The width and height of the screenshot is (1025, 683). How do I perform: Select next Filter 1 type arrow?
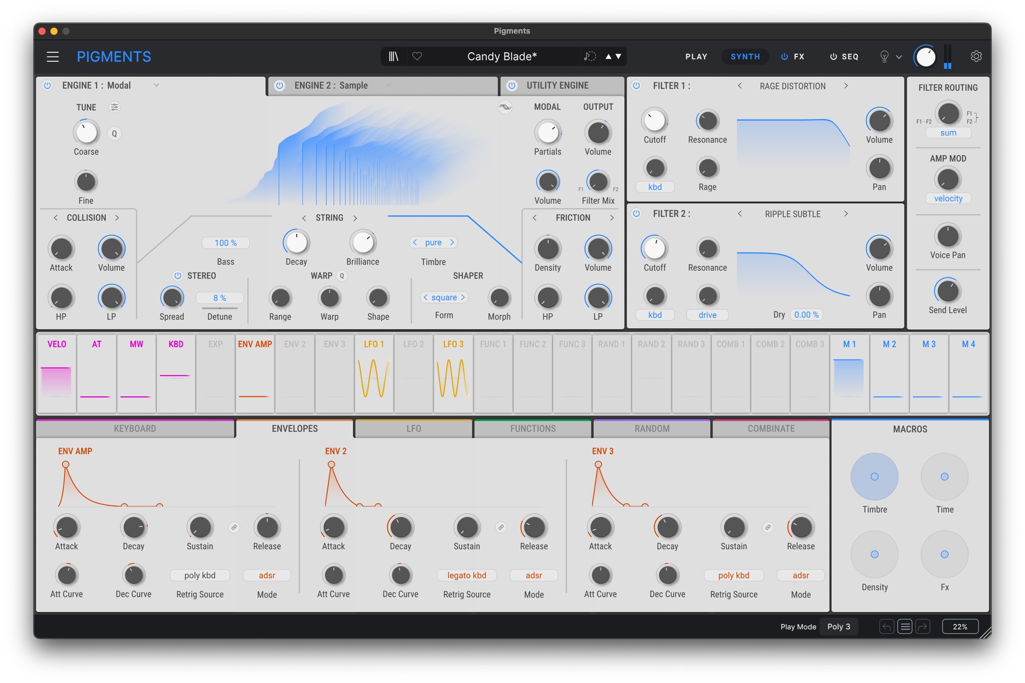tap(846, 86)
